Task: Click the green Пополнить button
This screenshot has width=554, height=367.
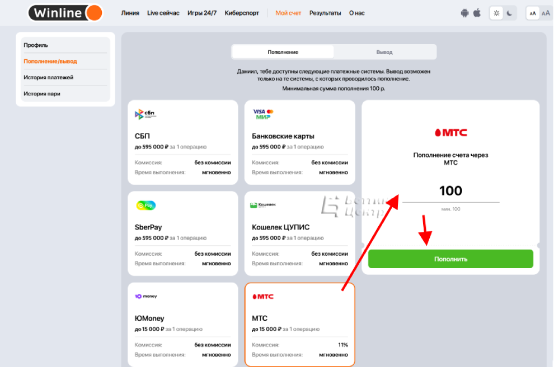Action: [450, 259]
